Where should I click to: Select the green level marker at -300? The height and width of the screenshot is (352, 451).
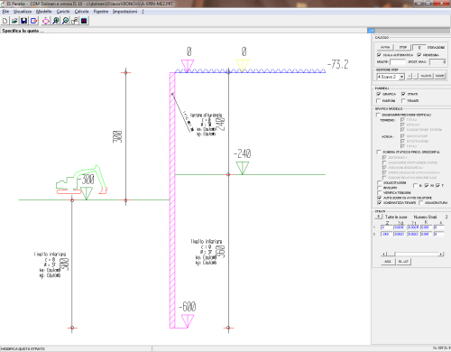87,193
